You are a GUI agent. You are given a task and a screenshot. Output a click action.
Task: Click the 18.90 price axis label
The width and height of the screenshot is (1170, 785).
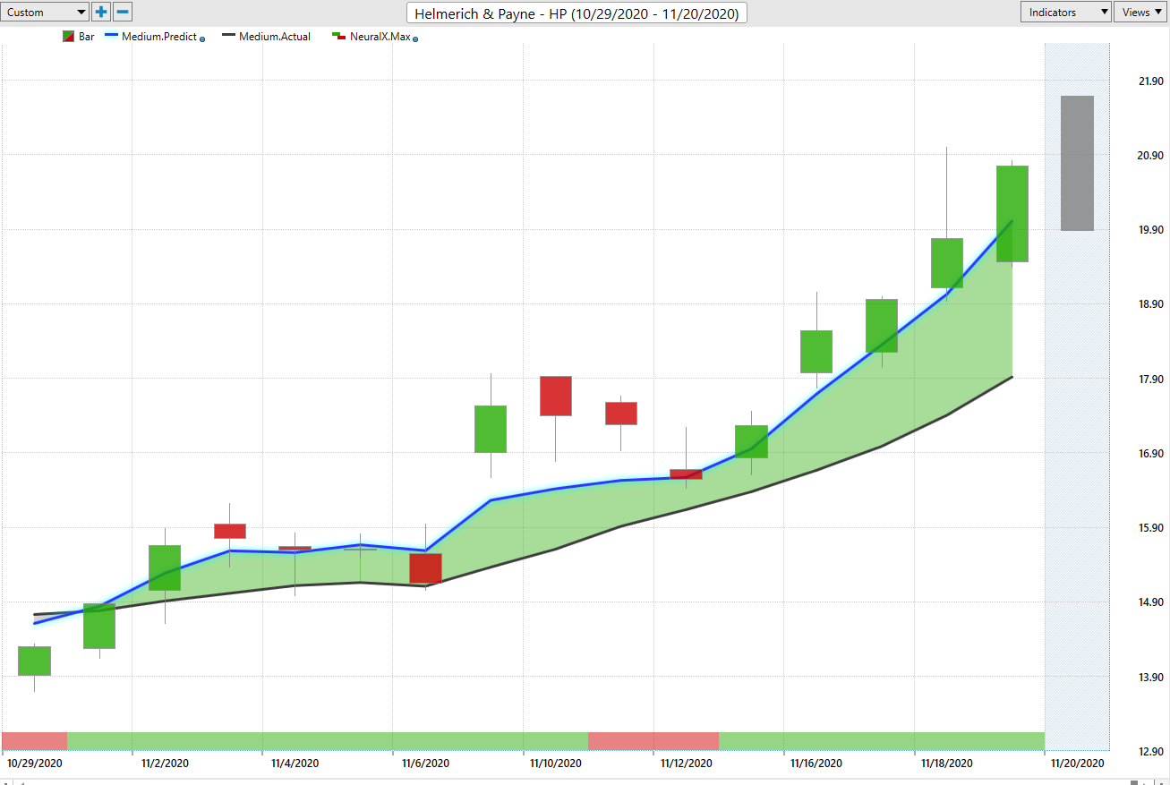(1150, 304)
